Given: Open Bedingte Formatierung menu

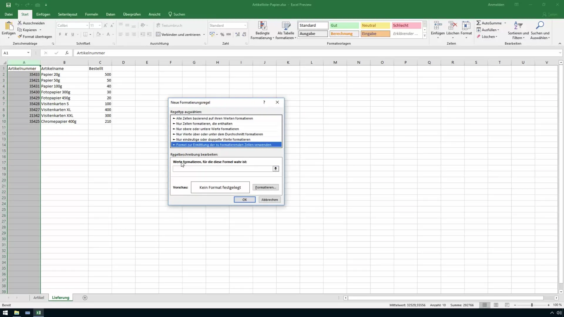Looking at the screenshot, I should (x=262, y=30).
